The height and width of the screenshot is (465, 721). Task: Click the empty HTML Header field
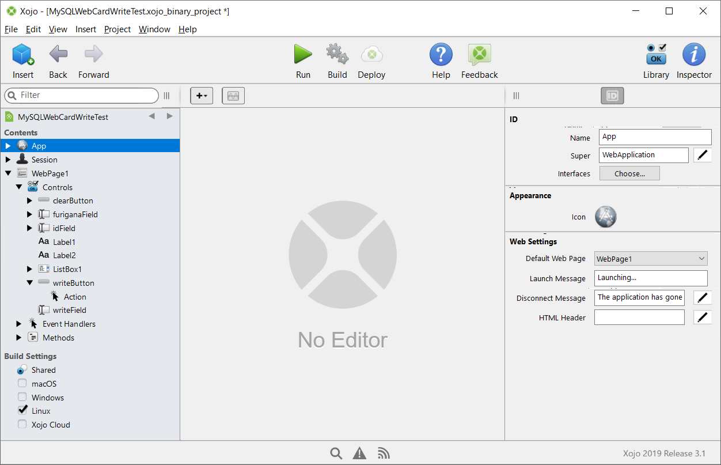(x=639, y=317)
